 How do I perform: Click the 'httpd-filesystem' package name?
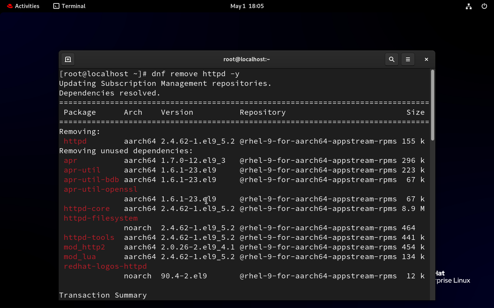click(x=101, y=218)
